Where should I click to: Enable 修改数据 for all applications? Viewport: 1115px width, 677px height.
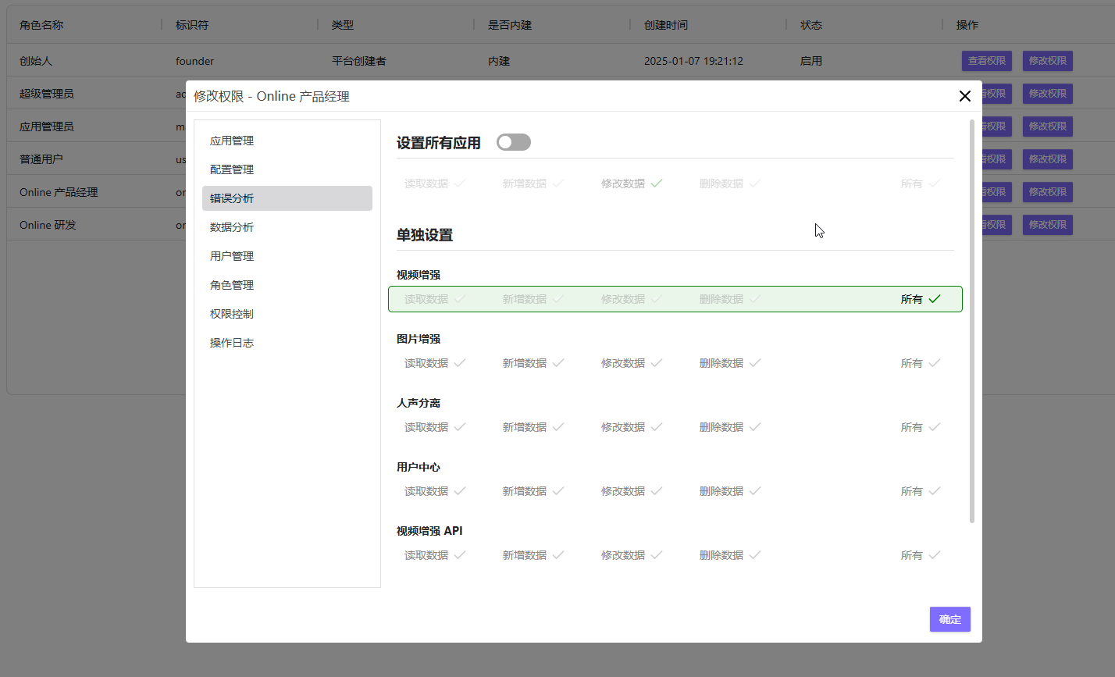pos(631,184)
